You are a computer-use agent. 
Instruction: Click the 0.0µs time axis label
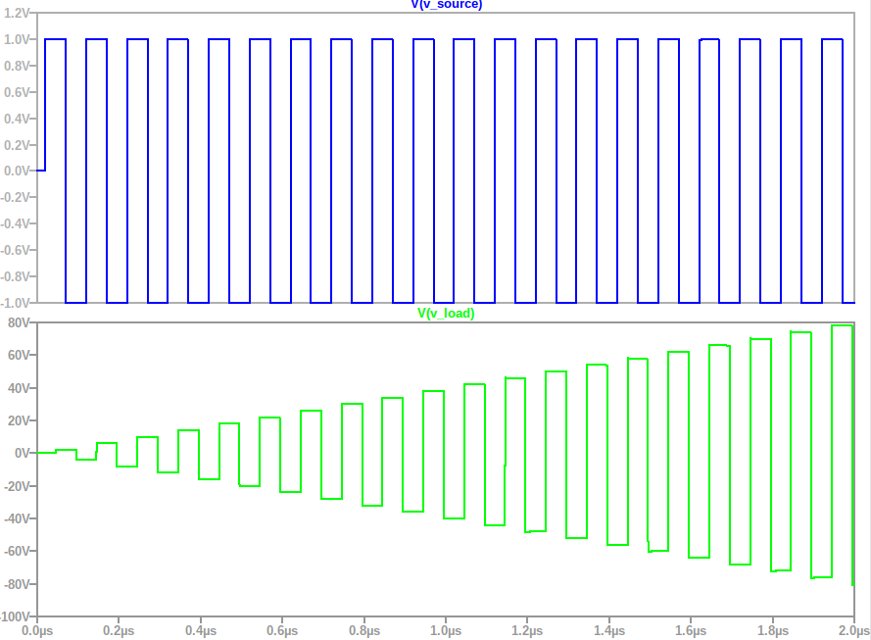point(37,631)
